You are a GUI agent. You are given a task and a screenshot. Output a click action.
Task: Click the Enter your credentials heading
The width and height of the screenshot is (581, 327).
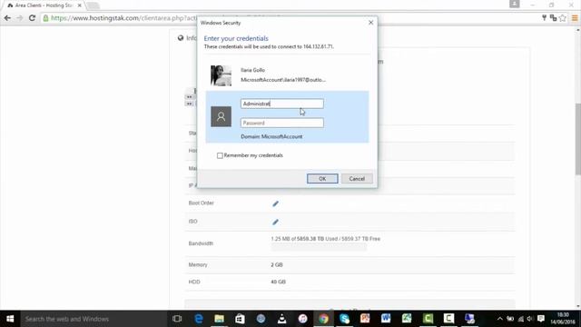pyautogui.click(x=236, y=38)
